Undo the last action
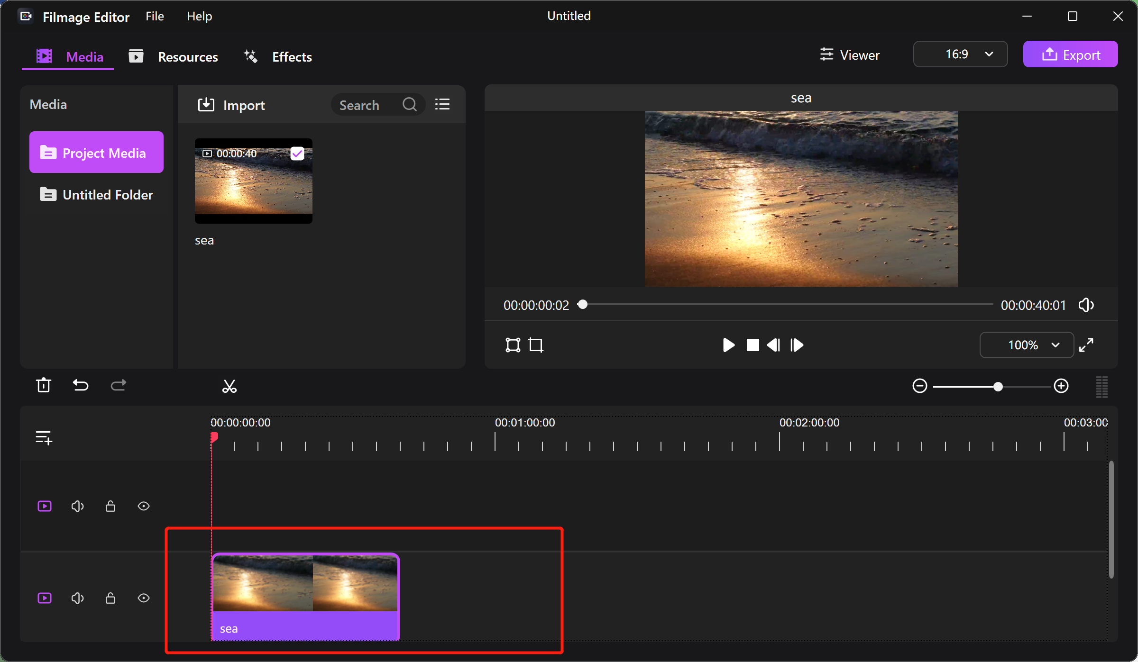 tap(81, 385)
